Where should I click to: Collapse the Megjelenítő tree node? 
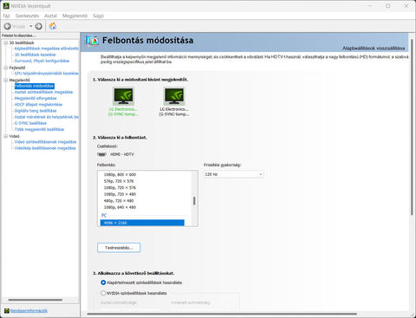point(6,80)
